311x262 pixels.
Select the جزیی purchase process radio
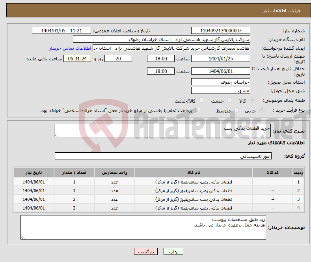tap(262, 110)
